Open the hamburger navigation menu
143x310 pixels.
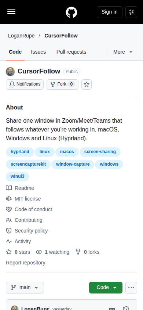click(x=11, y=12)
